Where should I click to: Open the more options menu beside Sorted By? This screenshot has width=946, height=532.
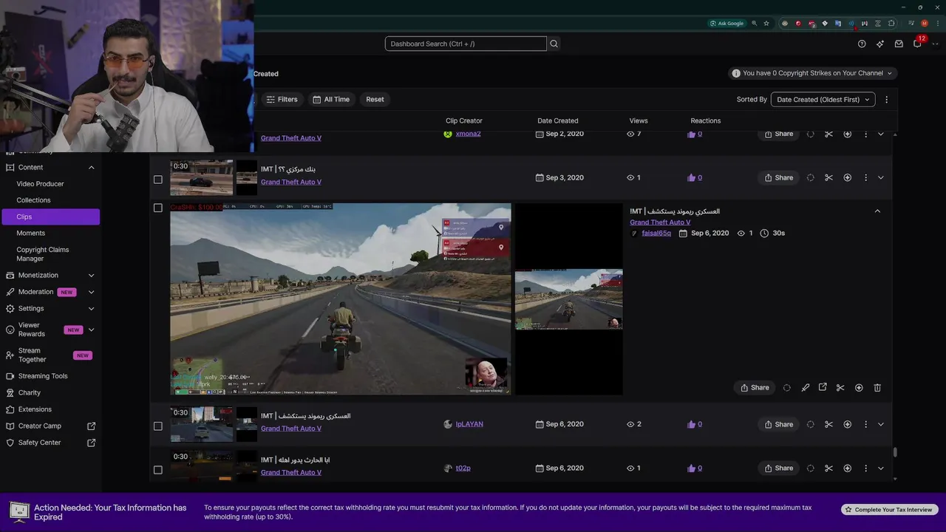[x=887, y=99]
